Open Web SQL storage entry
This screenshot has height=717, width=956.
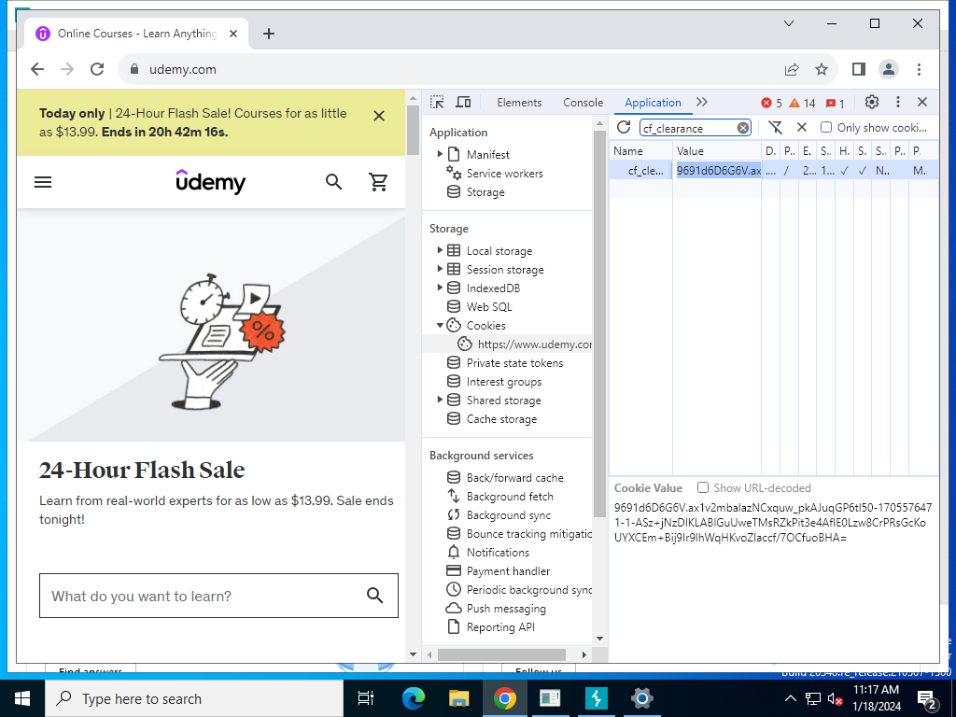pyautogui.click(x=489, y=306)
